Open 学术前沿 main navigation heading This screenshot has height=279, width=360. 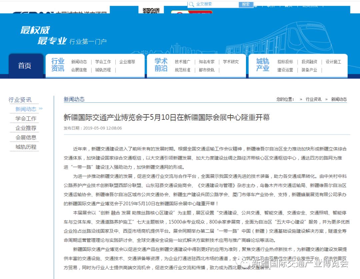click(x=161, y=65)
